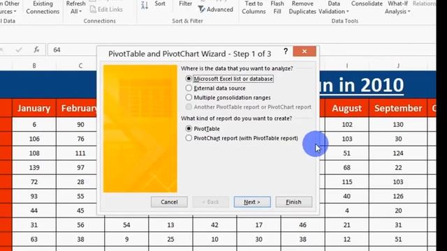Click cell with 102 under August
This screenshot has width=447, height=251.
347,124
